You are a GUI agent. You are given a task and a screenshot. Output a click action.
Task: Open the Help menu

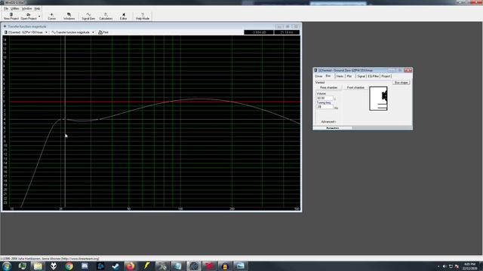point(37,8)
